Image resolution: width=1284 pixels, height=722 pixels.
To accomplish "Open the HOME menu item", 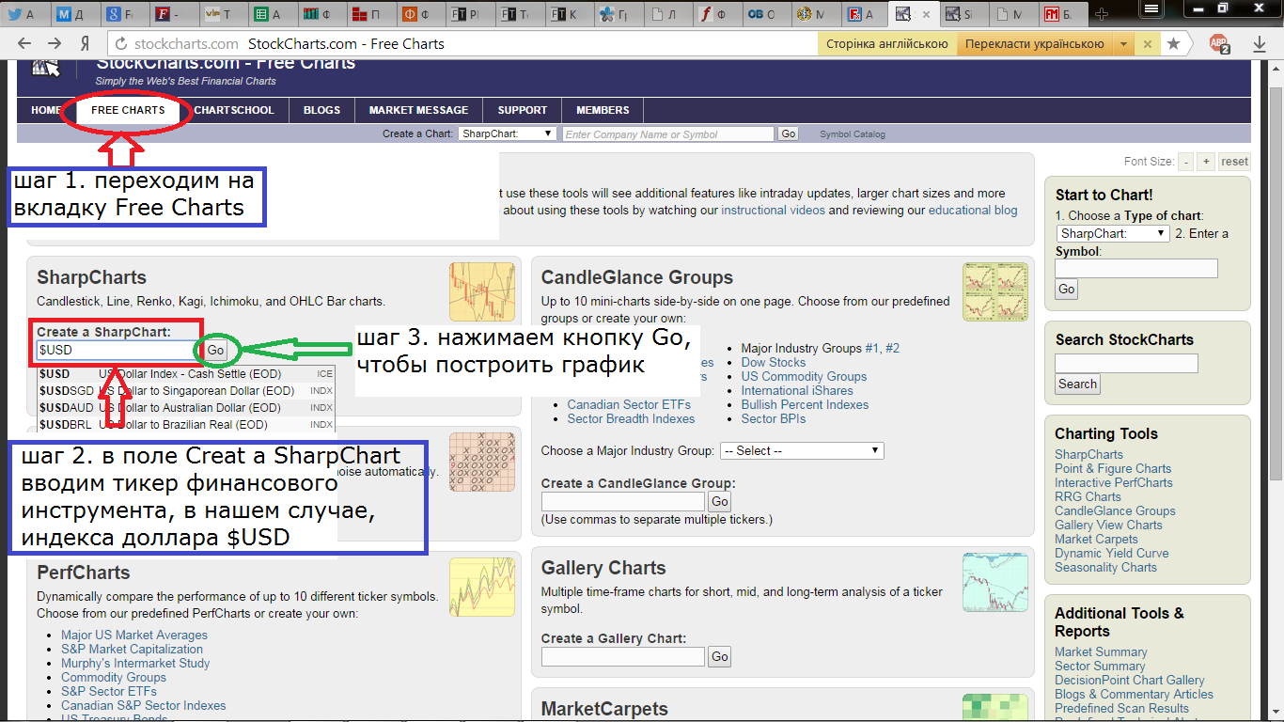I will point(45,110).
